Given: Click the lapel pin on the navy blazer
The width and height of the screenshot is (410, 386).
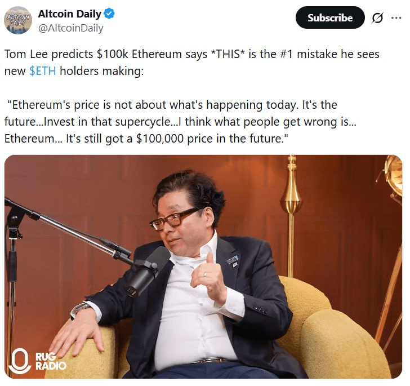Looking at the screenshot, I should 233,261.
